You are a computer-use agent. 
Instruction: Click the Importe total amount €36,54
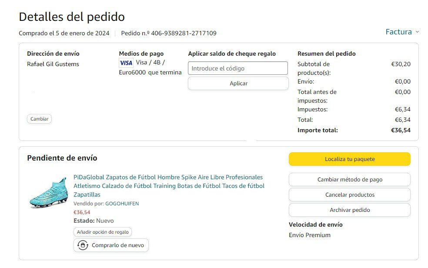click(x=401, y=130)
